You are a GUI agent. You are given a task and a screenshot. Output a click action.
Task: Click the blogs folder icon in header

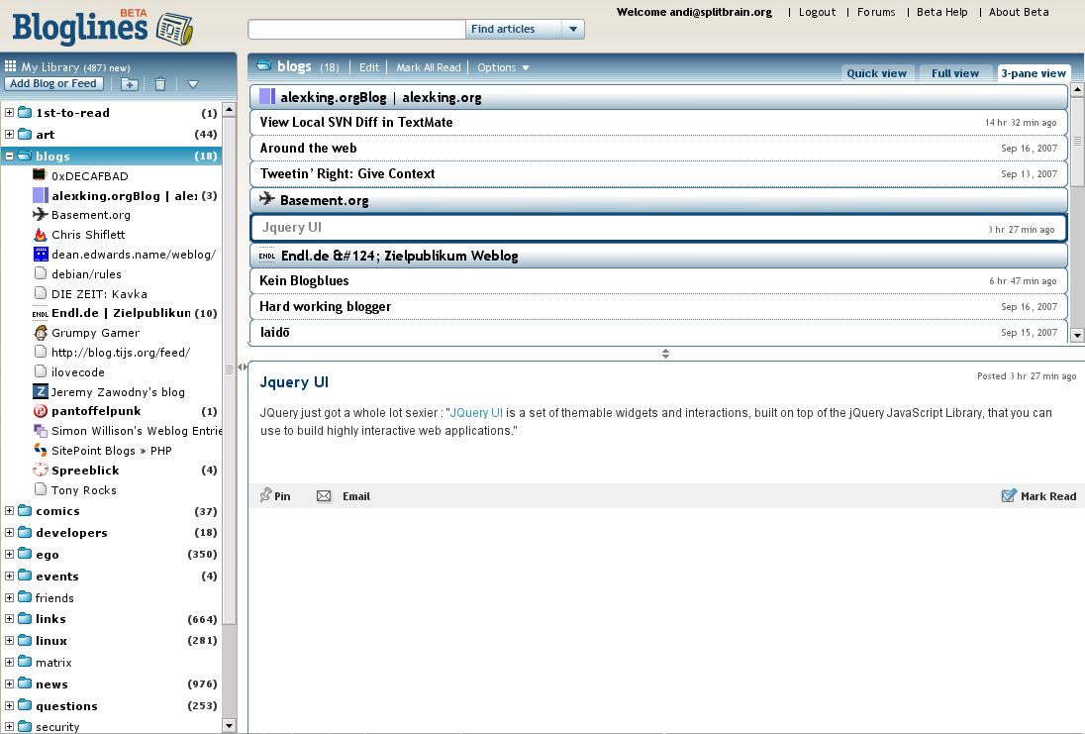coord(263,65)
